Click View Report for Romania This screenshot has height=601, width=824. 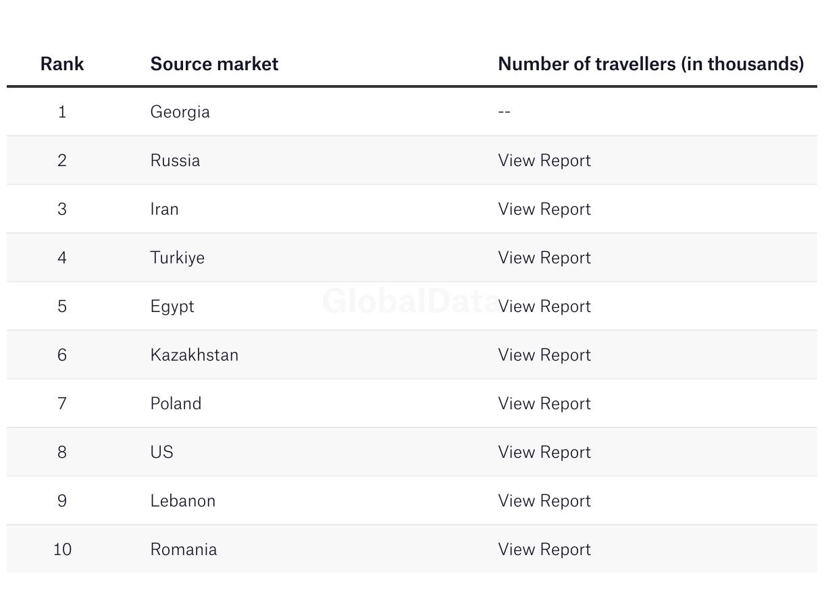544,549
